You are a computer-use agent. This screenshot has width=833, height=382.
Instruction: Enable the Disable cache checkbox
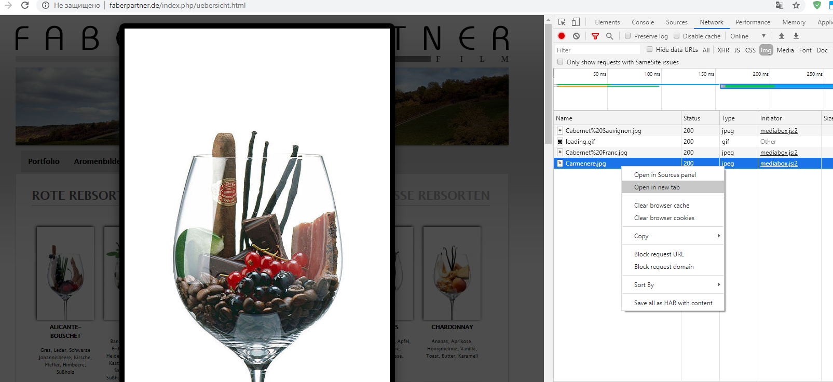click(676, 36)
